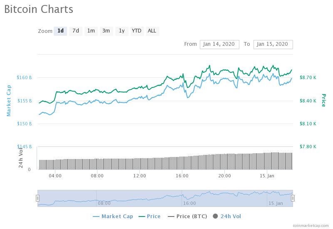Grab the left navigator range handle
The width and height of the screenshot is (333, 229).
pos(37,198)
